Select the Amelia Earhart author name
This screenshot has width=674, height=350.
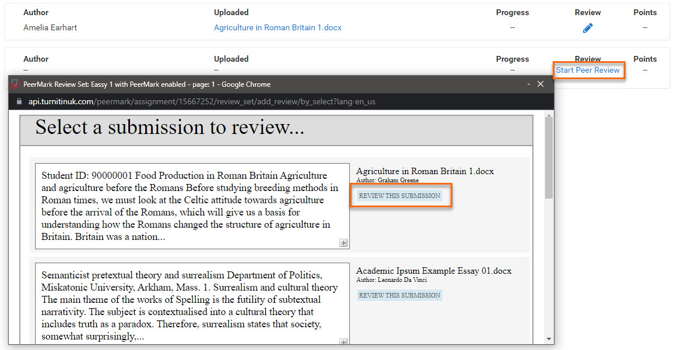50,27
